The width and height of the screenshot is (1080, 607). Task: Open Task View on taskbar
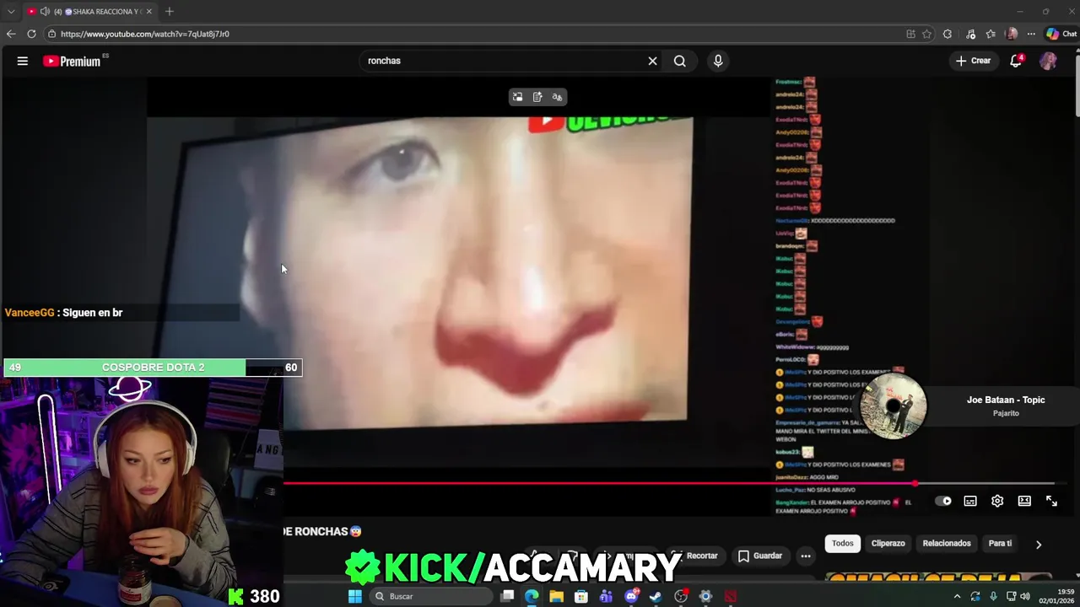point(507,596)
